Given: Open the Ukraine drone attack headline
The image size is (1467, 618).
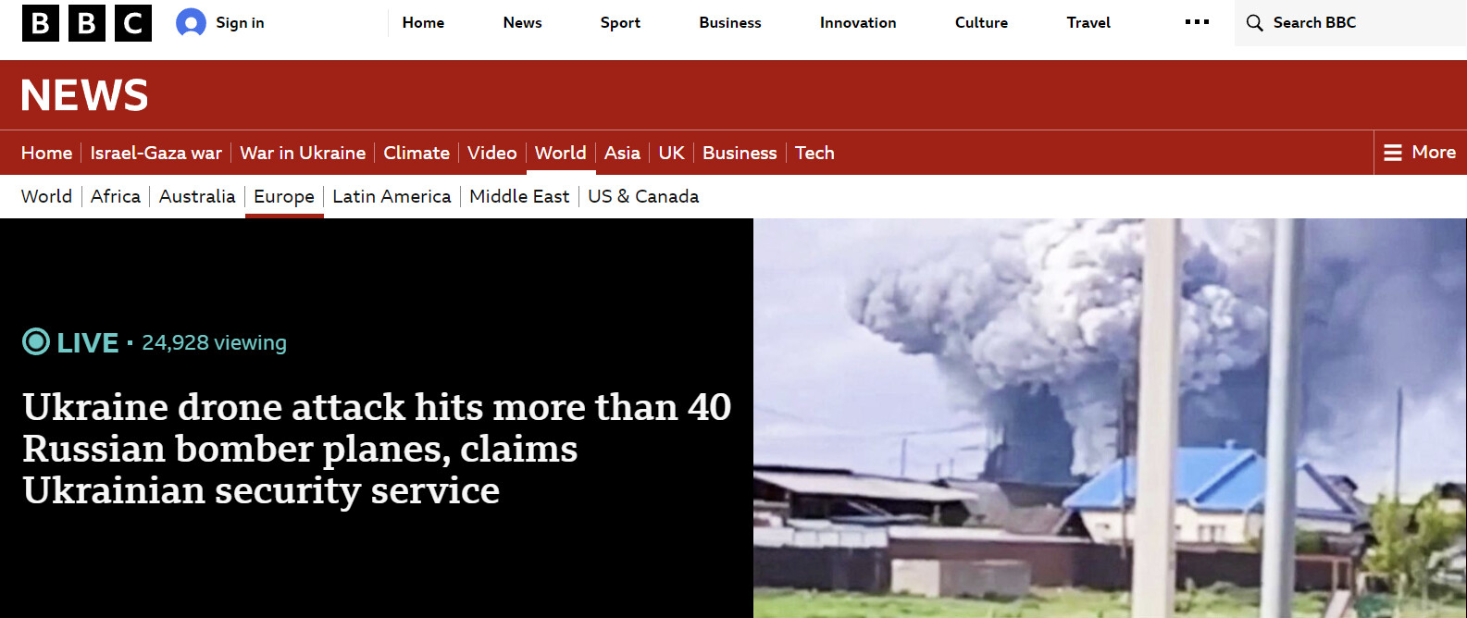Looking at the screenshot, I should [377, 449].
